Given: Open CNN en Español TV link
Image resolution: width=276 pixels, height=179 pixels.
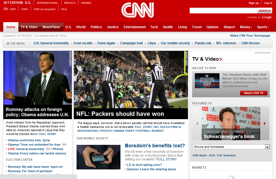Looking at the screenshot, I should point(44,9).
